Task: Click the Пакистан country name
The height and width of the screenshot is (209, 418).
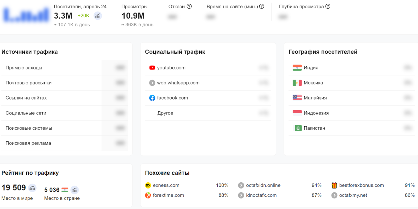Action: click(314, 128)
